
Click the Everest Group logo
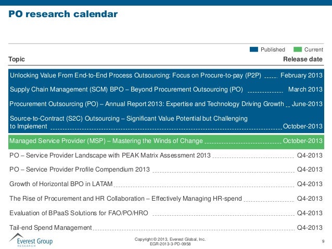31,240
